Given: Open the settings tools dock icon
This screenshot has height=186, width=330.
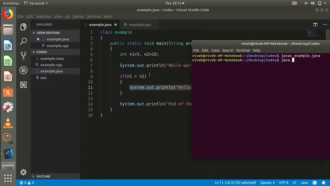Looking at the screenshot, I should [8, 107].
